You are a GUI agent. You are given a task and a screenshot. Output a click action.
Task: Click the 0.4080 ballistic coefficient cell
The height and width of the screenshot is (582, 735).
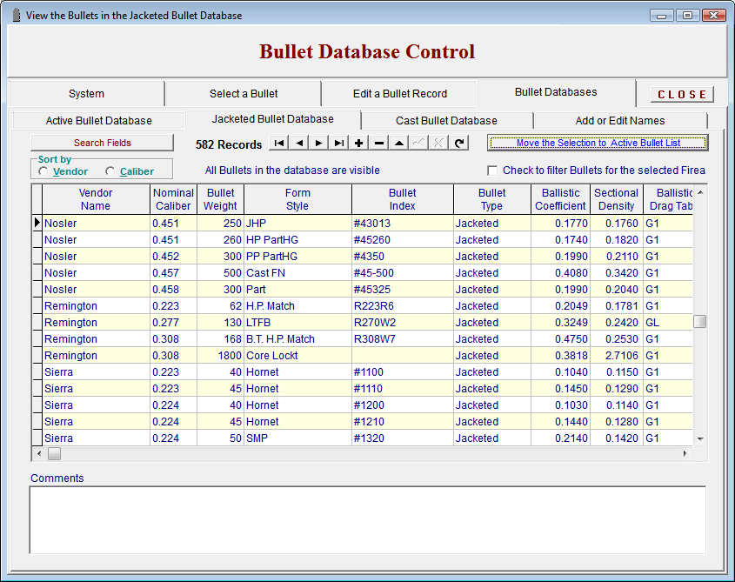560,273
